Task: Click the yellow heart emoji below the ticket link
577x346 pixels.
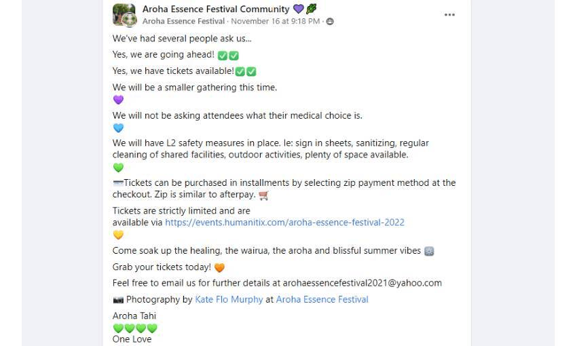Action: 118,235
